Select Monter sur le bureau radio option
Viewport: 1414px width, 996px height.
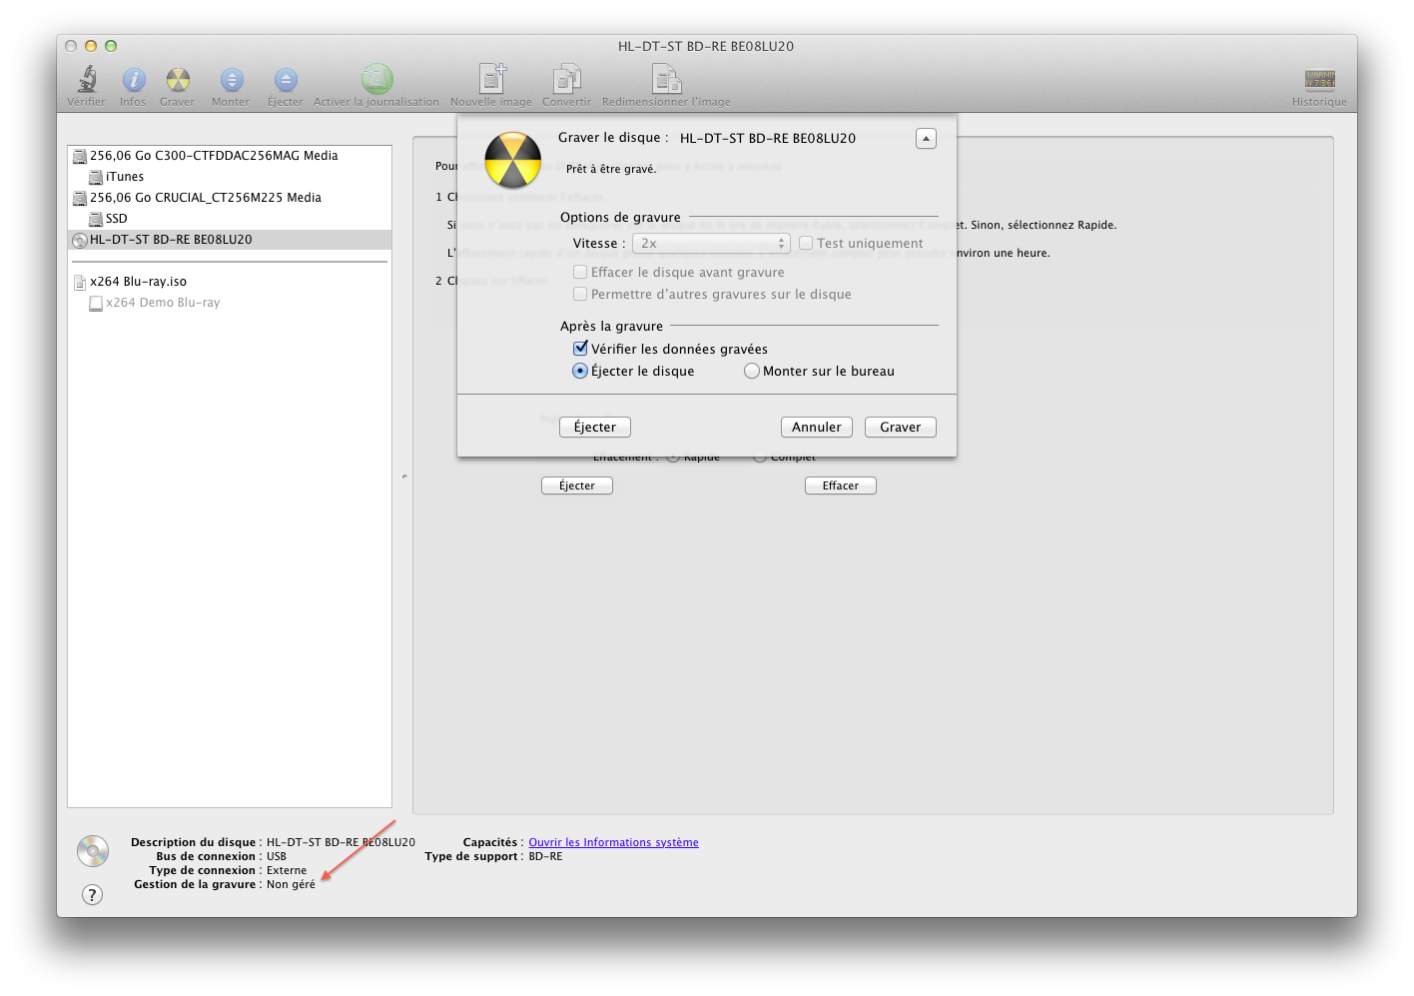pos(752,371)
